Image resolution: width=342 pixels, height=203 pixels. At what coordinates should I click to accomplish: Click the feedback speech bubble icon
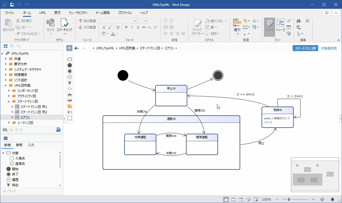(326, 13)
